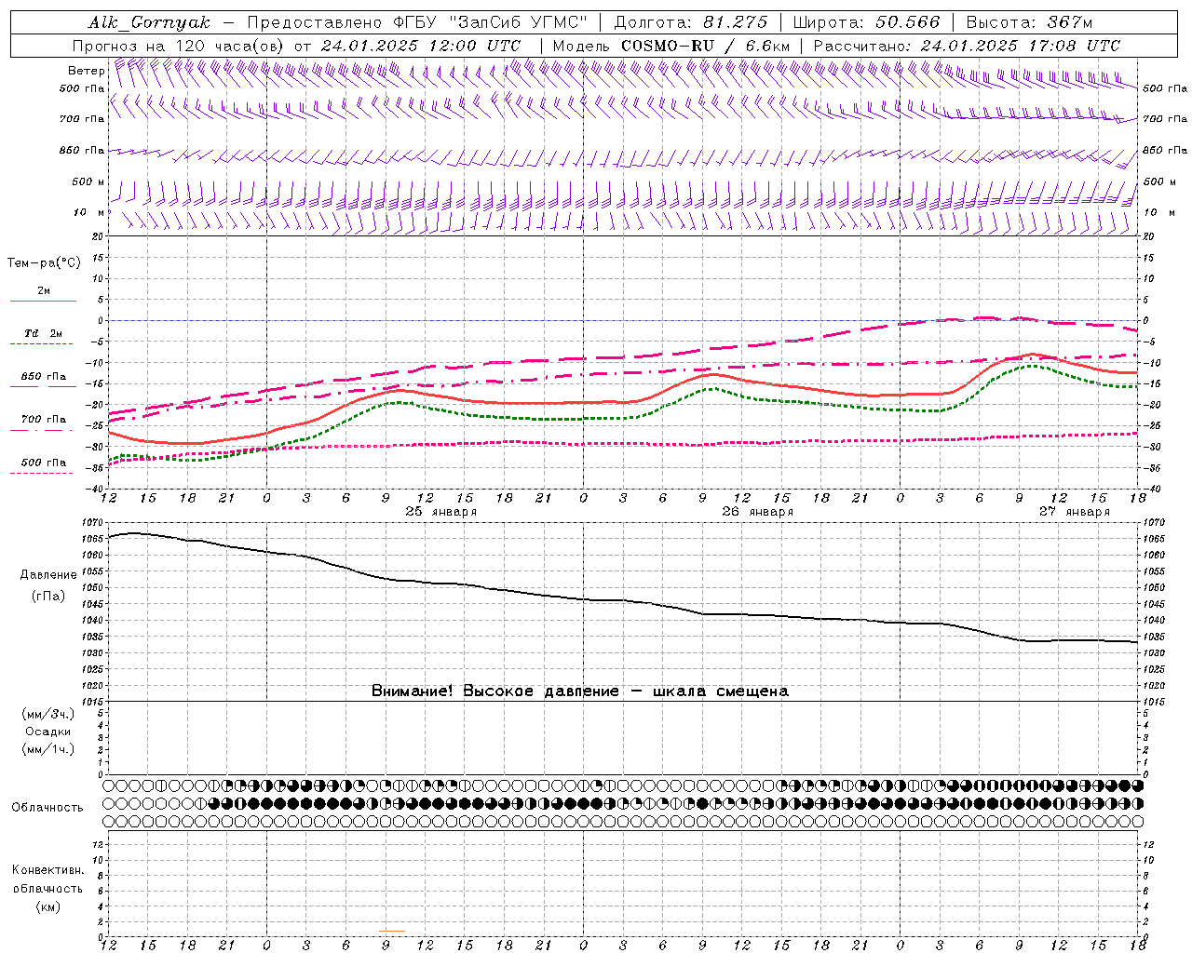
Task: Select the Td 2м dew point legend entry
Action: tap(43, 333)
